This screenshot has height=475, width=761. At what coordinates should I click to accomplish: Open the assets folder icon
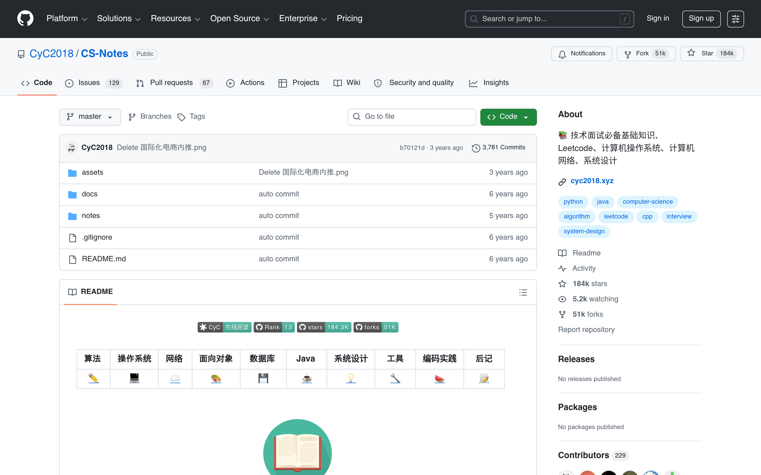coord(72,173)
